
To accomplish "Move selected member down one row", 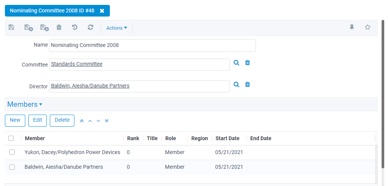I will tap(99, 121).
